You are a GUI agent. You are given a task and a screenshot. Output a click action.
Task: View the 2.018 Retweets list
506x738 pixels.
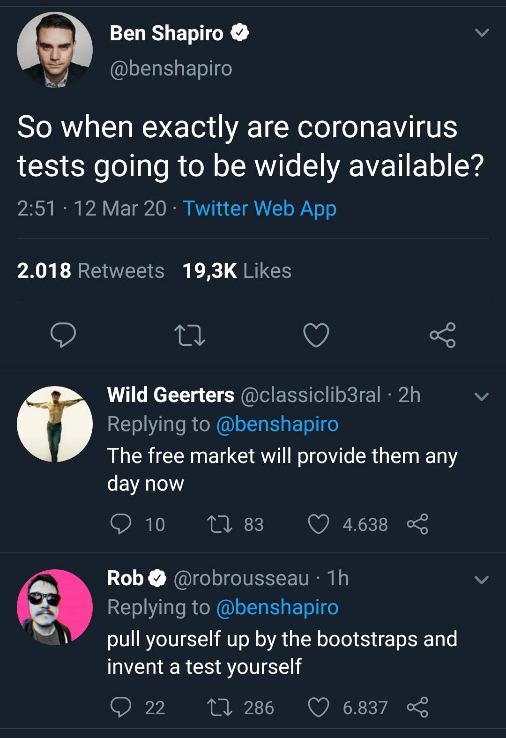91,271
